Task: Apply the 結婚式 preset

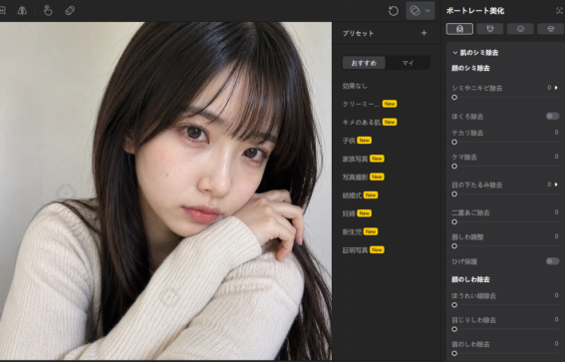Action: click(x=360, y=195)
